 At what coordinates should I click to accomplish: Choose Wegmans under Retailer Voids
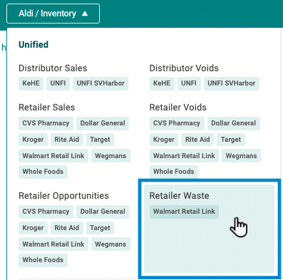241,156
